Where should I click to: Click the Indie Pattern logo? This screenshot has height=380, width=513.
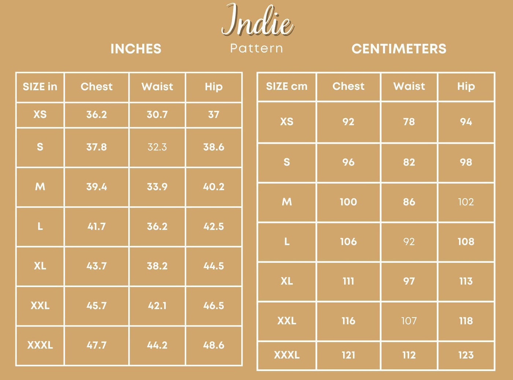257,29
